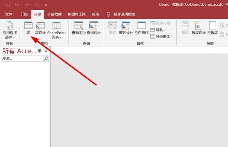This screenshot has width=228, height=147.
Task: Click the Save icon in quick access toolbar
Action: [x=8, y=5]
